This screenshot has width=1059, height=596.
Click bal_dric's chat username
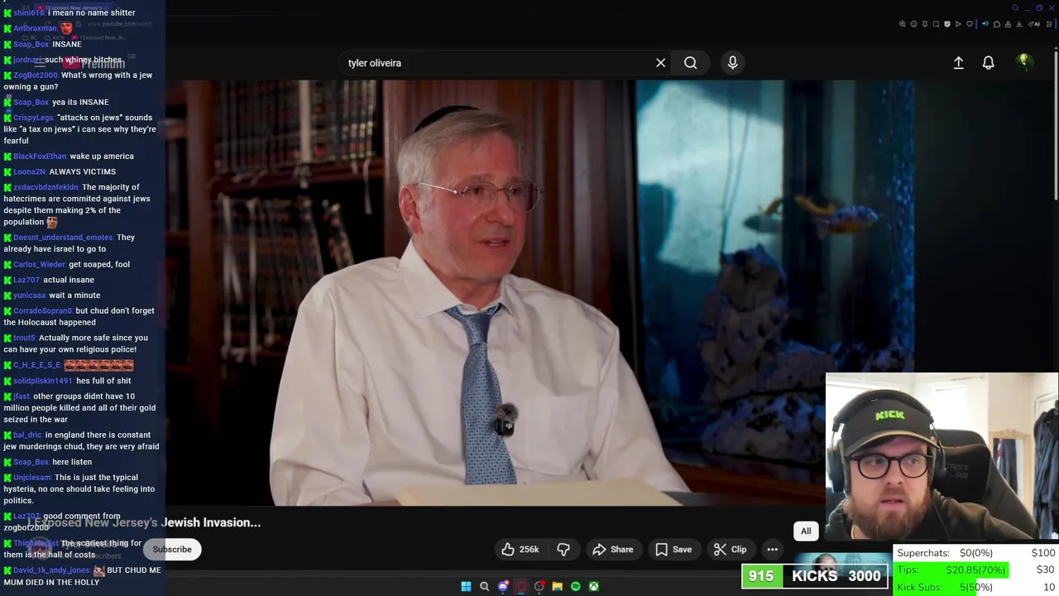[27, 435]
